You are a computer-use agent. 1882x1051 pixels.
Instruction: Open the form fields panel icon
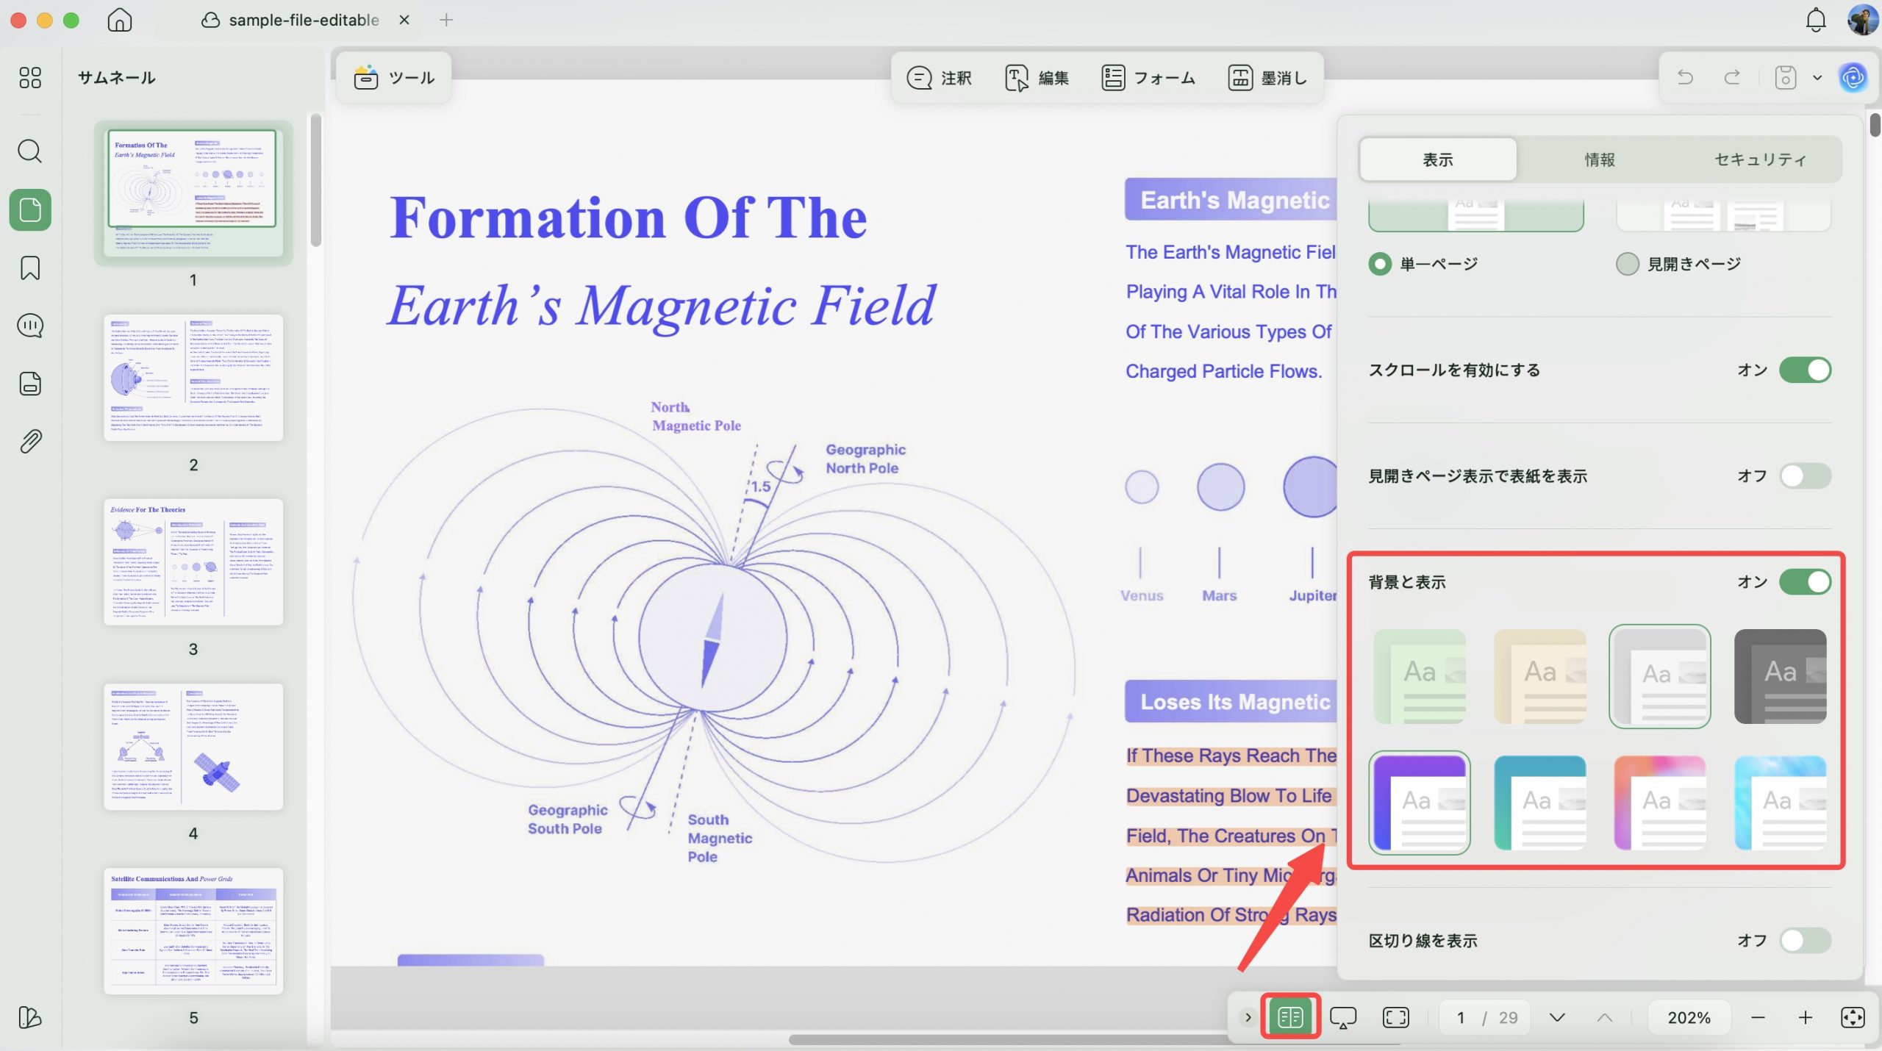30,384
